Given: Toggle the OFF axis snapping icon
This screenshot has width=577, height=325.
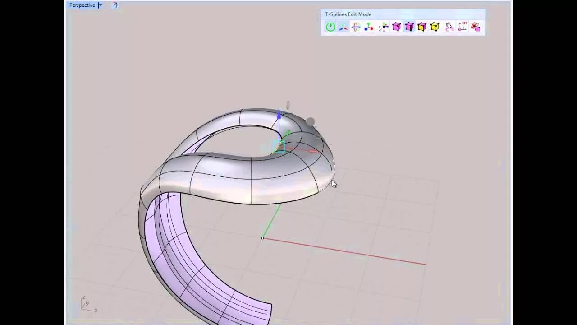Looking at the screenshot, I should click(x=463, y=27).
